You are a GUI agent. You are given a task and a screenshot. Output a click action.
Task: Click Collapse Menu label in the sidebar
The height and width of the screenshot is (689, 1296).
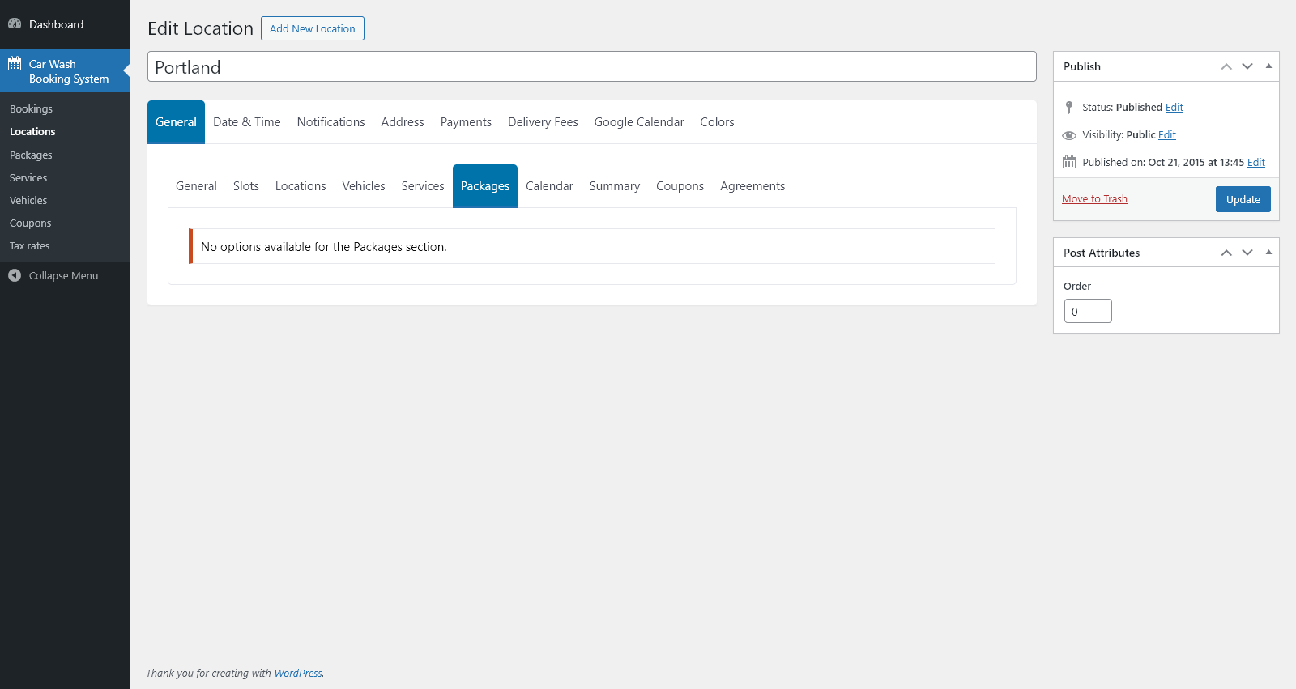coord(63,276)
